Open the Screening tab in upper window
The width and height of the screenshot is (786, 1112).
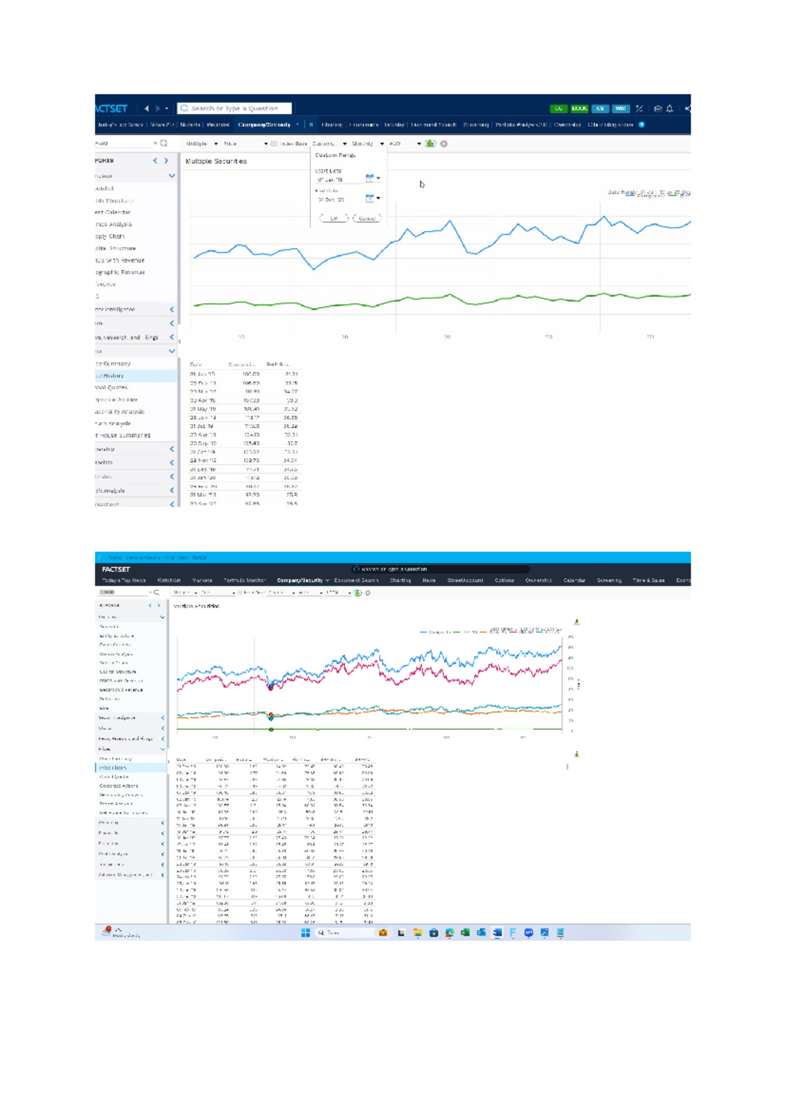click(x=476, y=125)
